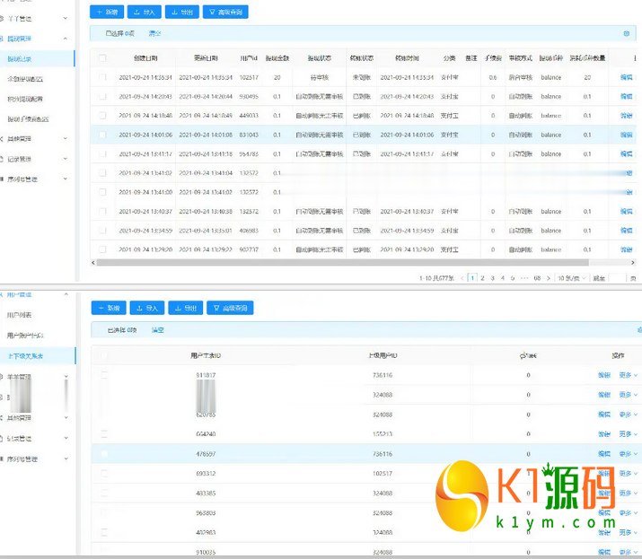Expand 更多 dropdown in row 911817
This screenshot has width=642, height=559.
tap(628, 376)
